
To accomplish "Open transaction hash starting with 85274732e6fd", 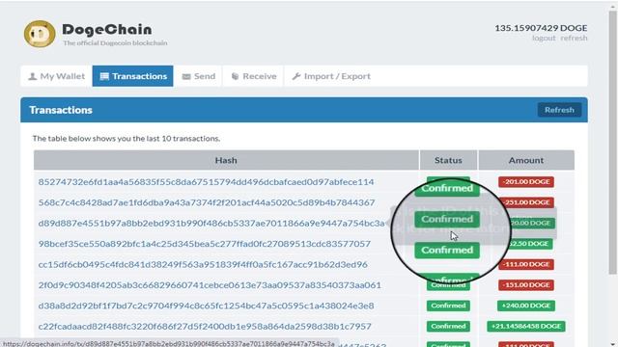I will [206, 182].
